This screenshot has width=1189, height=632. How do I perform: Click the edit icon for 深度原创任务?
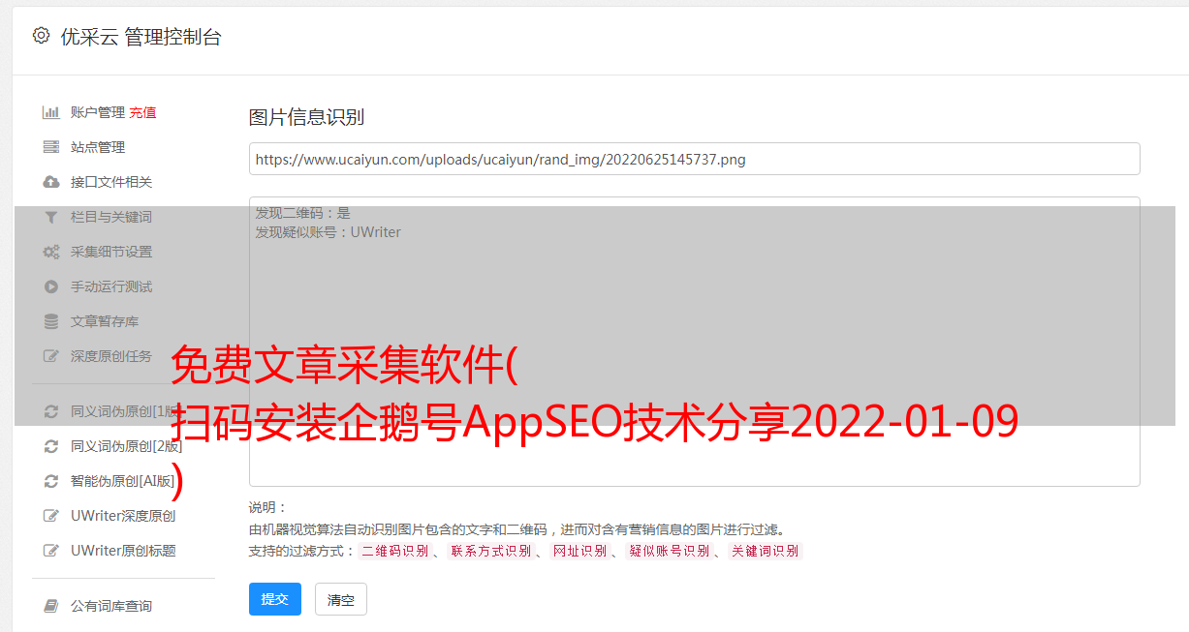(51, 356)
